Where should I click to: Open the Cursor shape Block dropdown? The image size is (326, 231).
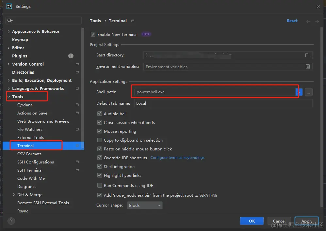click(145, 205)
